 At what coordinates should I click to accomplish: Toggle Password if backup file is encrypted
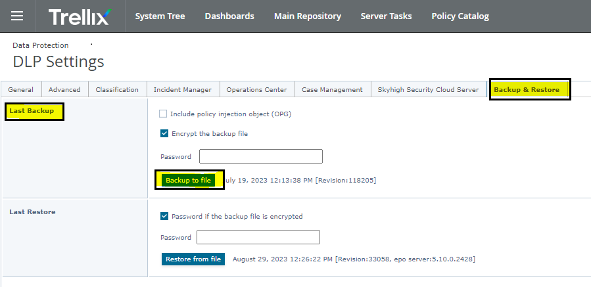(x=164, y=216)
